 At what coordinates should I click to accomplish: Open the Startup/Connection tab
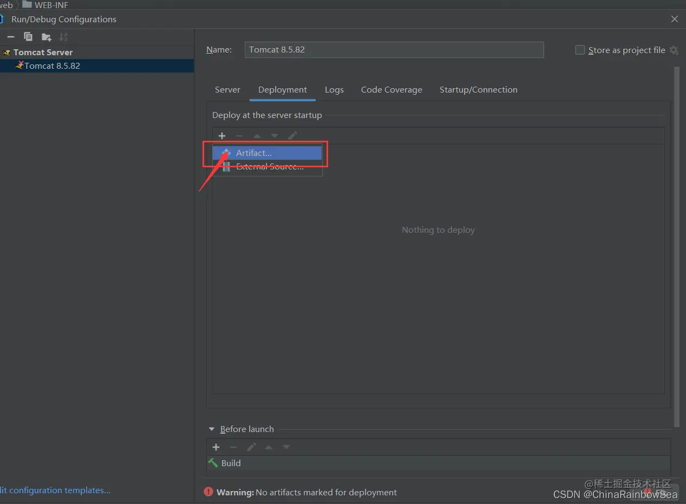(x=478, y=90)
